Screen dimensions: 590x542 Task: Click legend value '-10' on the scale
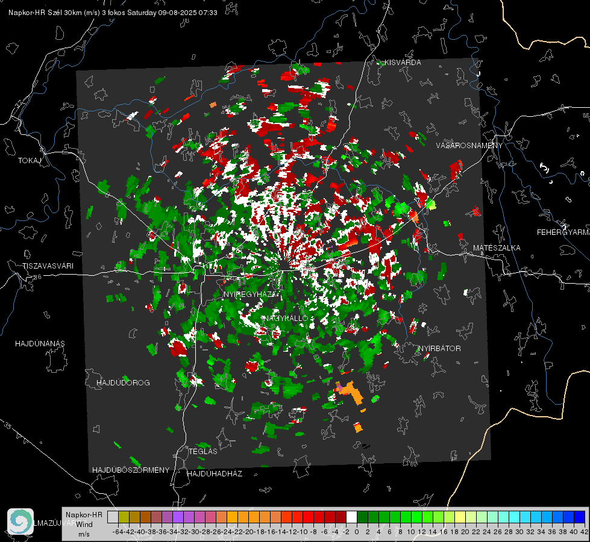(x=303, y=532)
